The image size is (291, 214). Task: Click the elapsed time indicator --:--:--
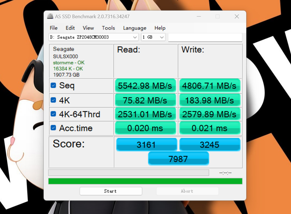pos(225,173)
